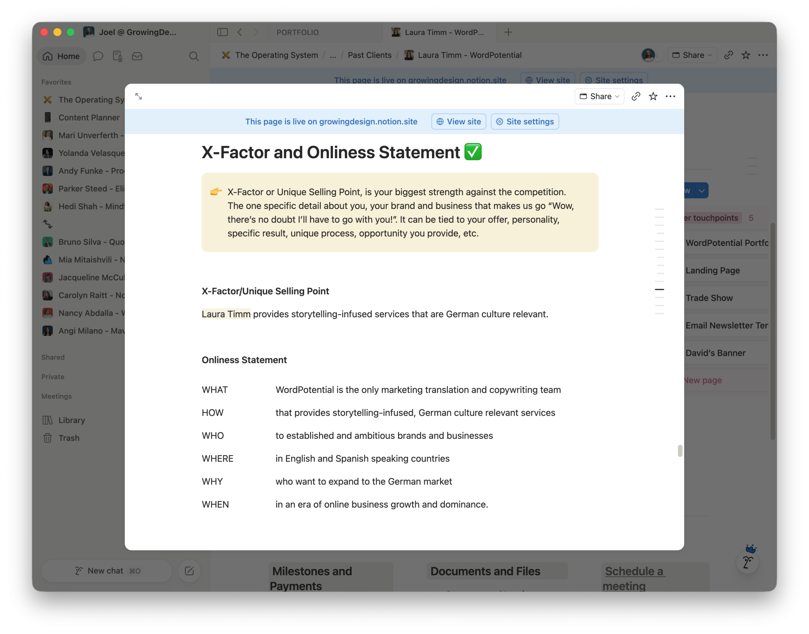Expand the blue button's dropdown chevron
This screenshot has width=809, height=634.
coord(701,191)
